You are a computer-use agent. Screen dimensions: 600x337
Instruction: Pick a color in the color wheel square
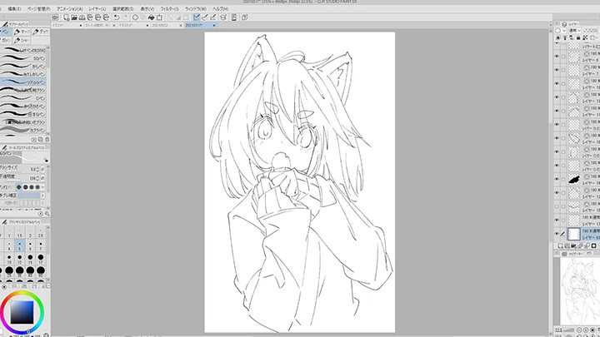(x=22, y=313)
